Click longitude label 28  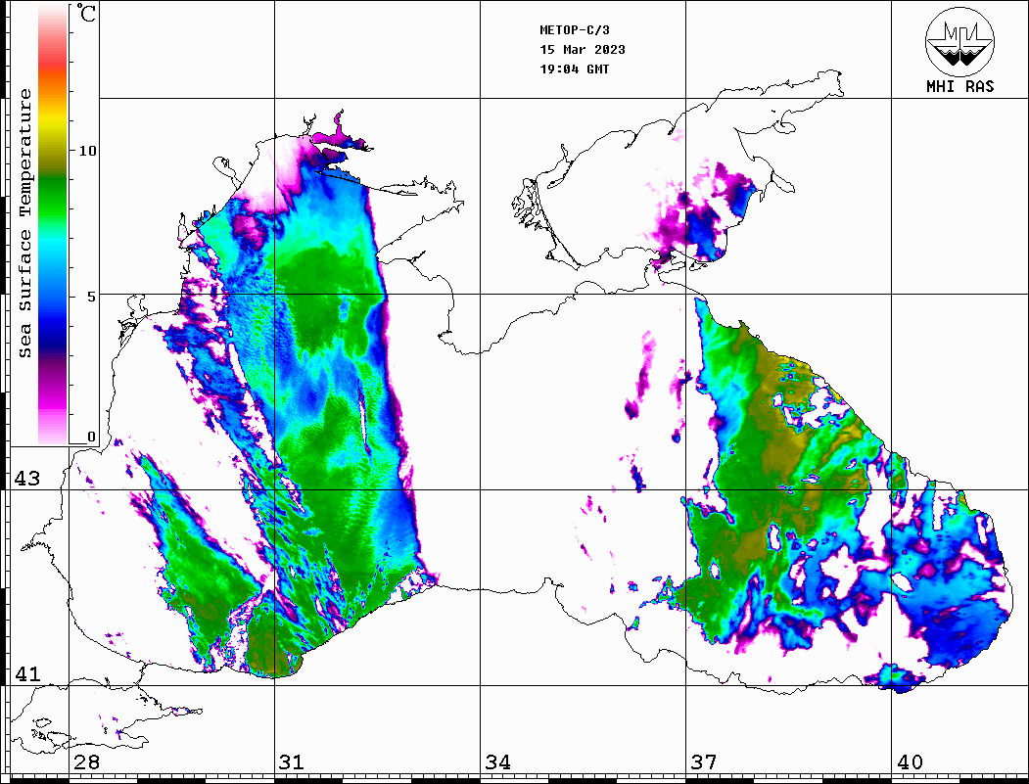[x=86, y=762]
